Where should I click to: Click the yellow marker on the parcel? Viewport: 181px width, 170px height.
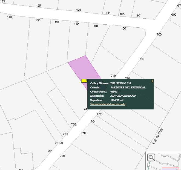click(x=84, y=80)
